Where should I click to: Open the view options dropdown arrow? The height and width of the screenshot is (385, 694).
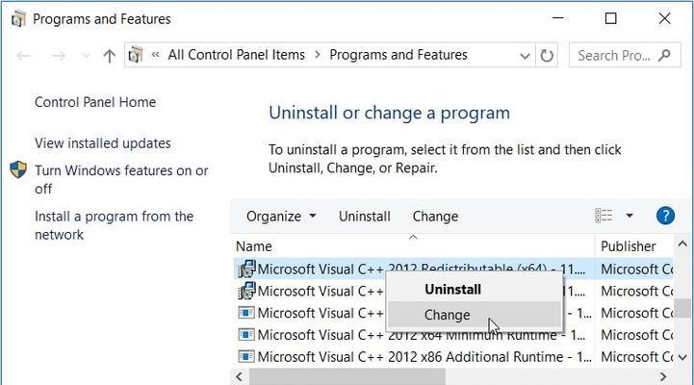630,216
